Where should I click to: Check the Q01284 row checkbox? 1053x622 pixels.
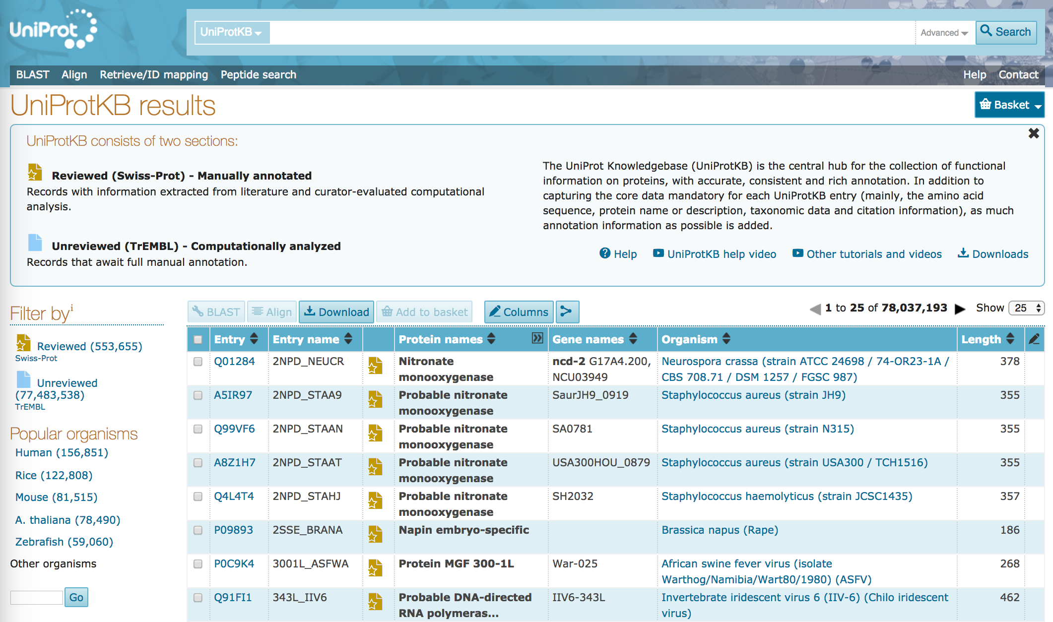tap(198, 362)
